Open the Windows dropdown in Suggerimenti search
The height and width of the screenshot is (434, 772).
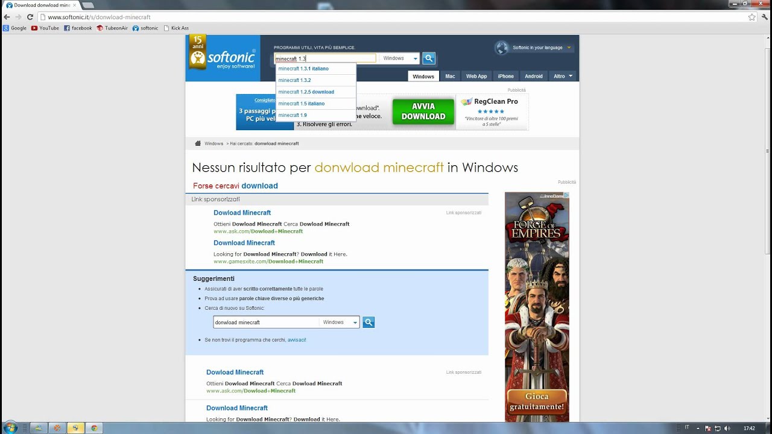[x=340, y=322]
